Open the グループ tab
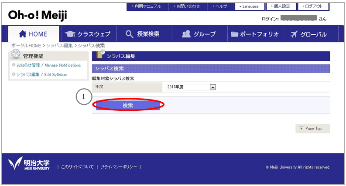346x186 pixels. point(200,34)
